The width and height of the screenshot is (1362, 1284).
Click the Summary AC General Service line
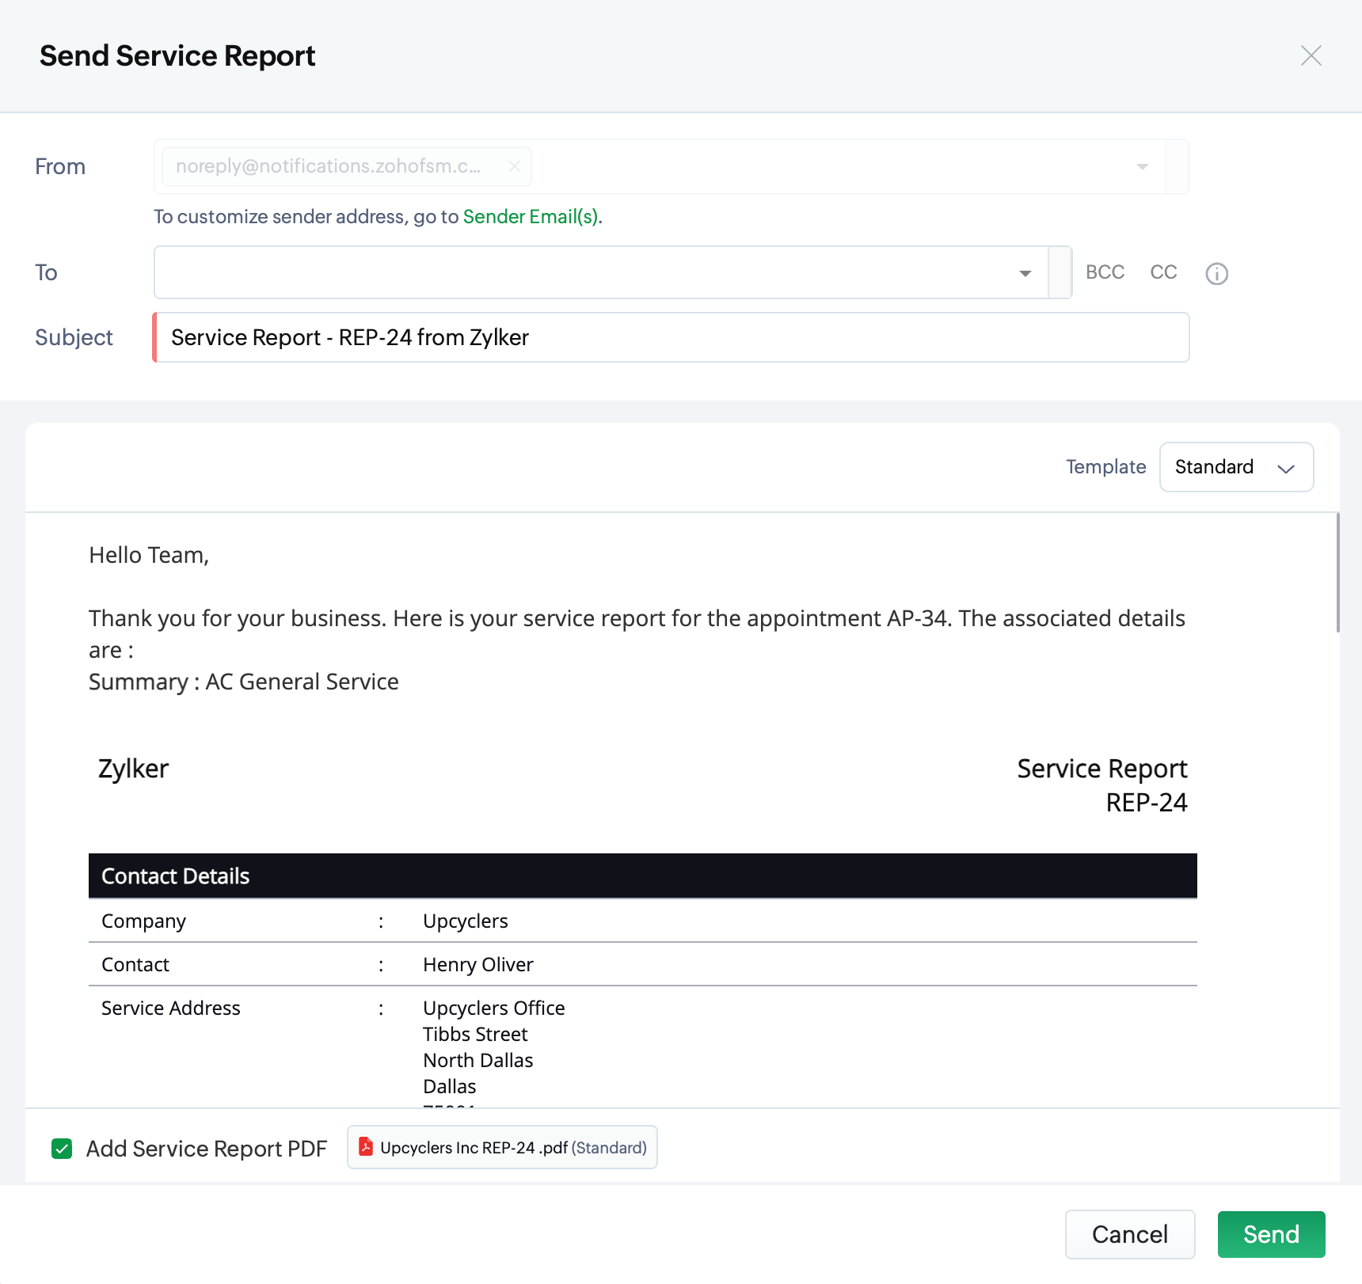(244, 682)
